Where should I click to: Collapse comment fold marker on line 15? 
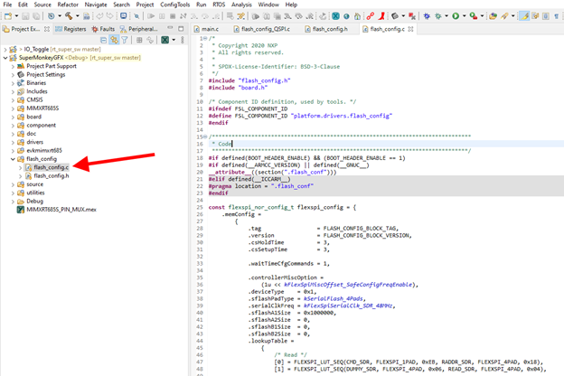tap(205, 136)
